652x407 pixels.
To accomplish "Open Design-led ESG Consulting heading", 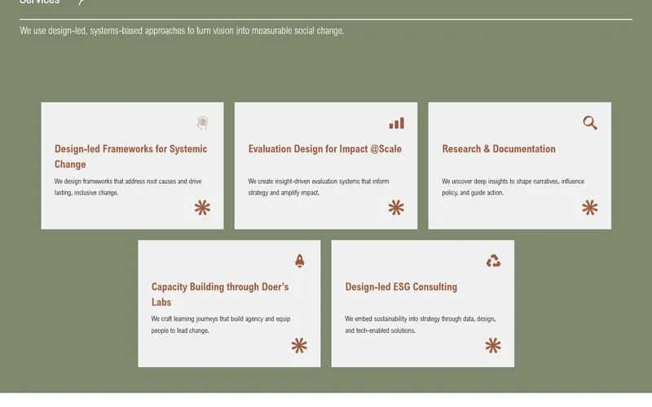I will (x=401, y=287).
